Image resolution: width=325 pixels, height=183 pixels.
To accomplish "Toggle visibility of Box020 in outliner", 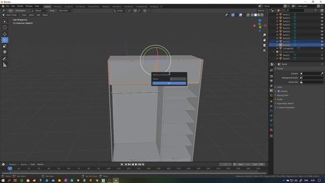I will [322, 45].
